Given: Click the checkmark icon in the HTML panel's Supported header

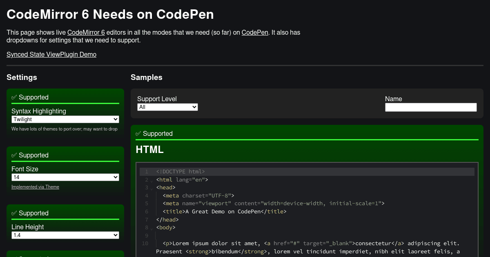Looking at the screenshot, I should point(138,133).
